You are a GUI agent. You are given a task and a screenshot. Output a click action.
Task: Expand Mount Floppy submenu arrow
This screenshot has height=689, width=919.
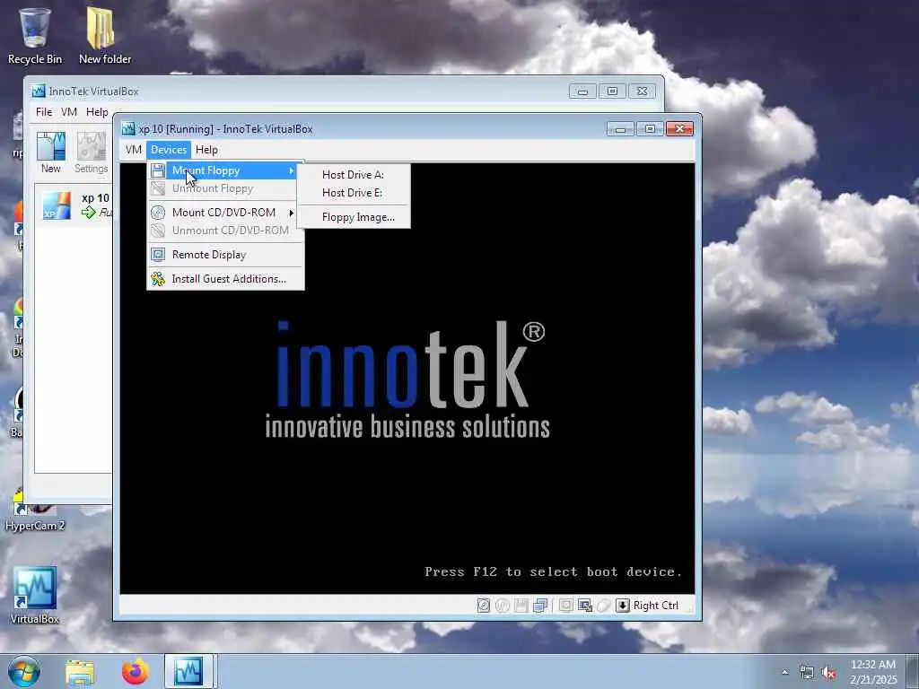[292, 170]
